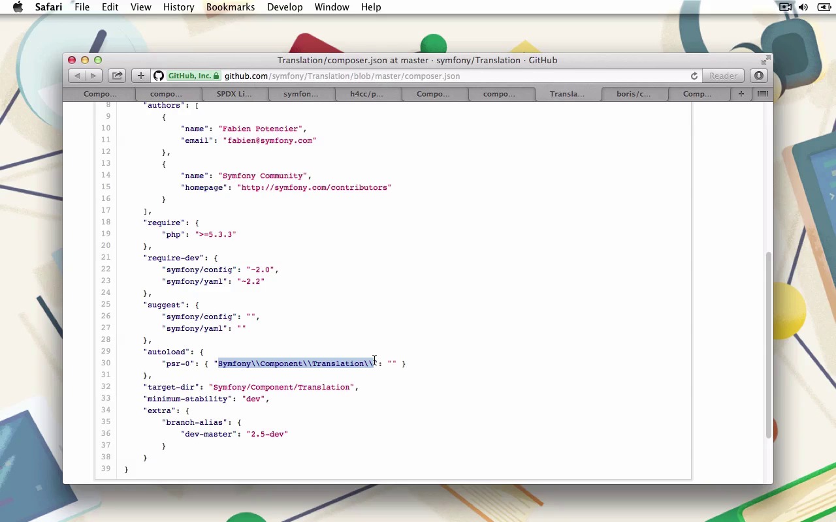836x522 pixels.
Task: Switch to the symfon... tab
Action: [x=300, y=94]
